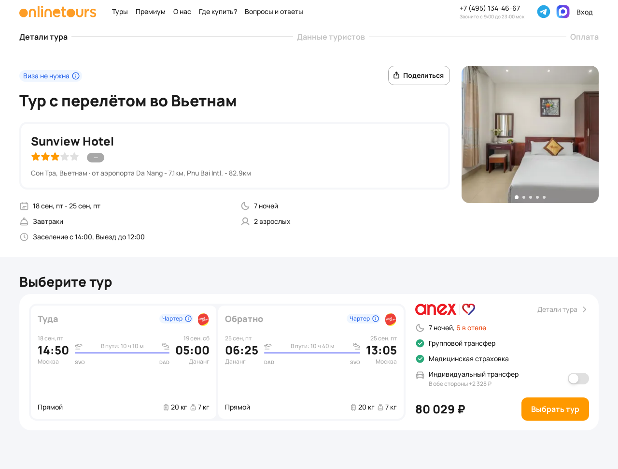This screenshot has width=618, height=469.
Task: Expand 'Детали тура' chevron in the Anex card
Action: click(x=585, y=309)
